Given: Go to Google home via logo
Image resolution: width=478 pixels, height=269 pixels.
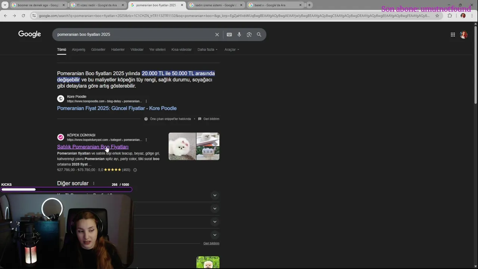Looking at the screenshot, I should click(x=30, y=34).
